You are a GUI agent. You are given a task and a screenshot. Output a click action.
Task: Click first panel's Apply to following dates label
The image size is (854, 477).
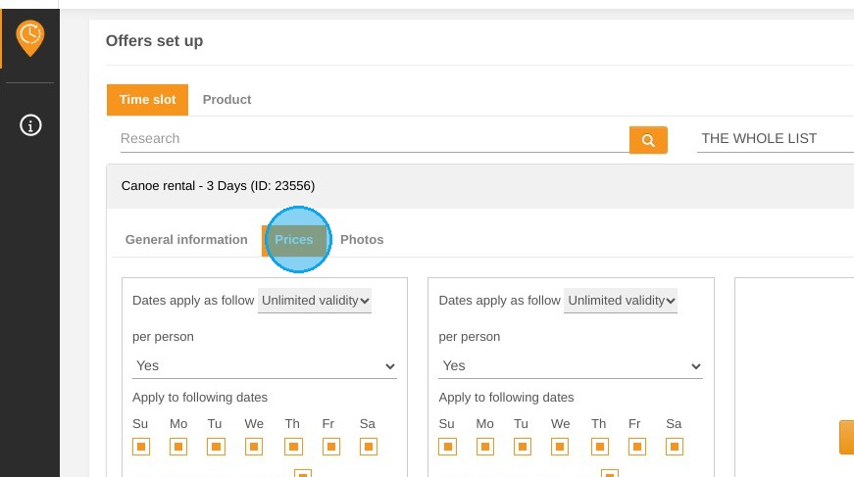coord(200,398)
